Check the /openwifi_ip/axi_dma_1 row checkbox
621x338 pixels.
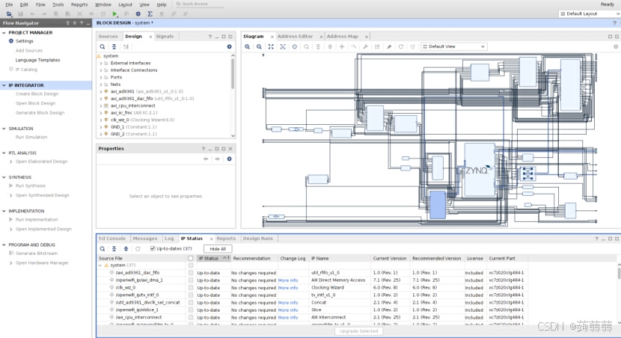191,280
